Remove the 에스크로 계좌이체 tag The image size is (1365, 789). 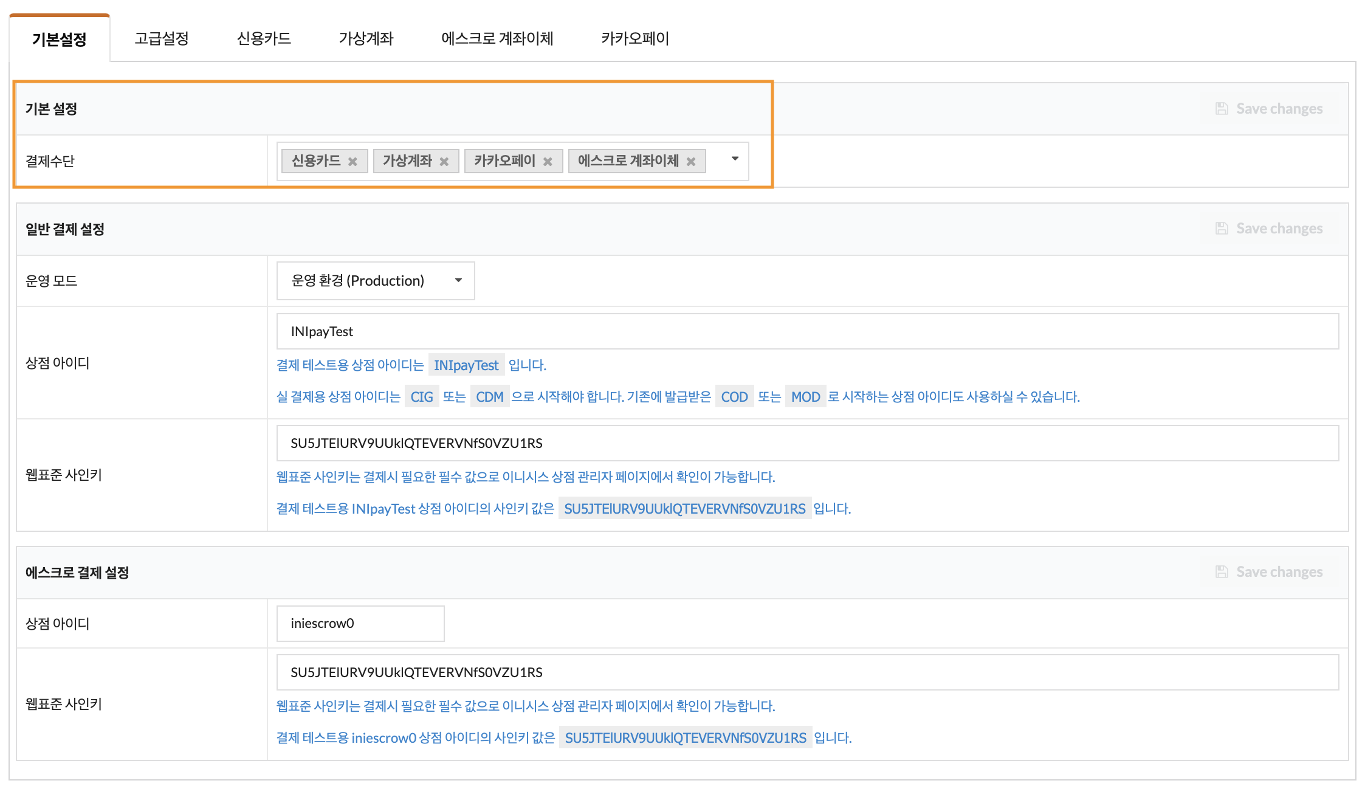coord(691,162)
